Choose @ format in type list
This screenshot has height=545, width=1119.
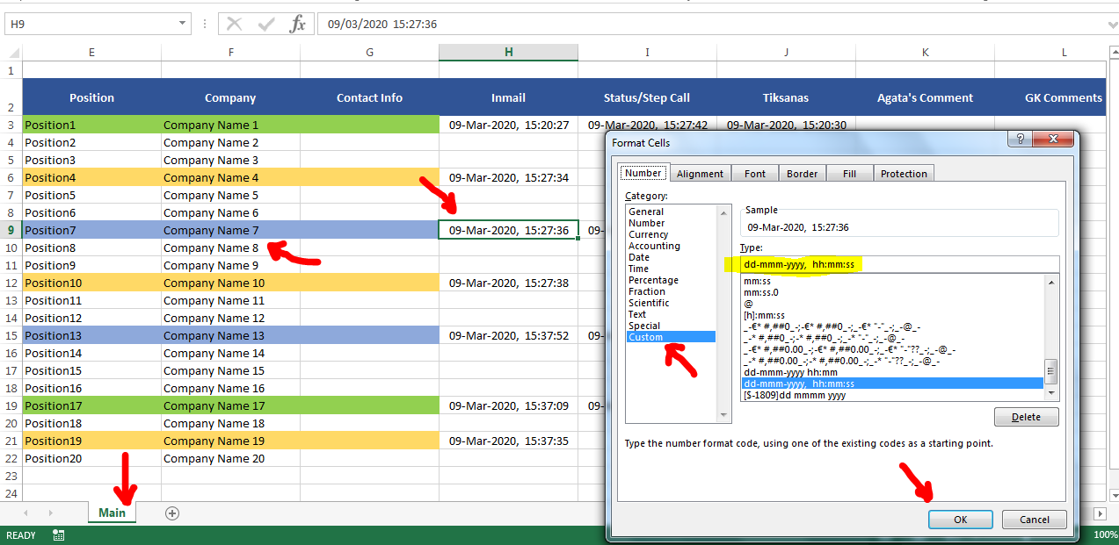click(x=892, y=304)
